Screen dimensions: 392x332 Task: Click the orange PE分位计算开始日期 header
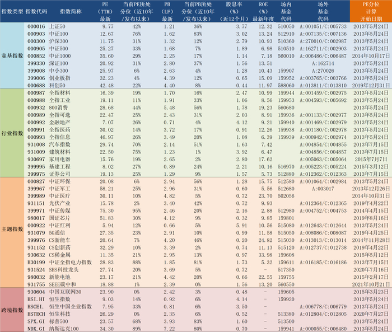pos(371,12)
